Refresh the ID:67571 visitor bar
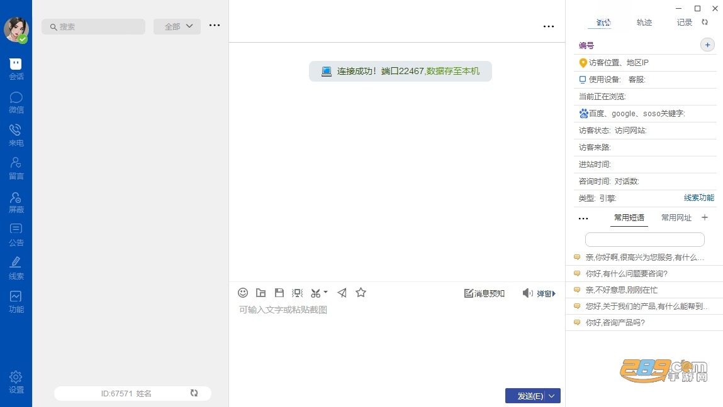 click(194, 393)
